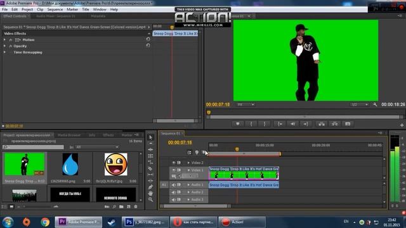This screenshot has height=228, width=406.
Task: Open the Project panel In: All dropdown
Action: tap(98, 147)
